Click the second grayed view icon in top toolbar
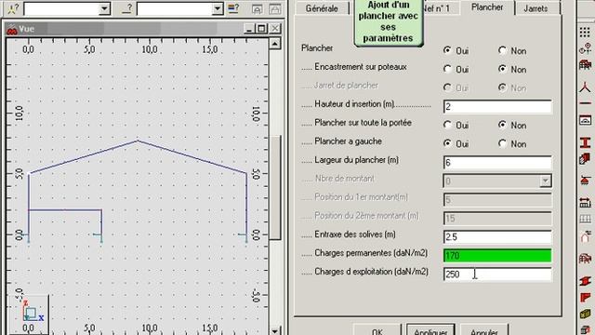The image size is (595, 335). (x=275, y=8)
